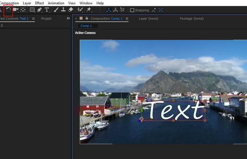
Task: Select the Pan Behind anchor point tool
Action: click(23, 9)
